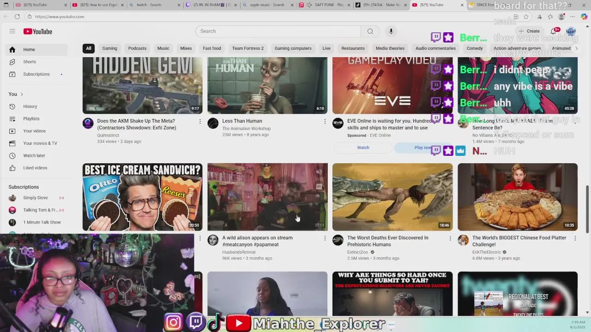Select the Gaming filter chip
The height and width of the screenshot is (332, 591).
click(x=109, y=48)
